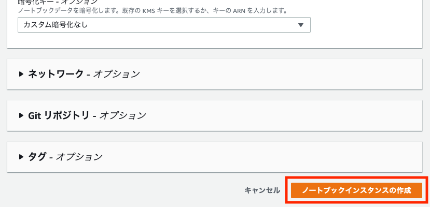Click the ネットワーク section heading
Image resolution: width=430 pixels, height=207 pixels.
(56, 74)
